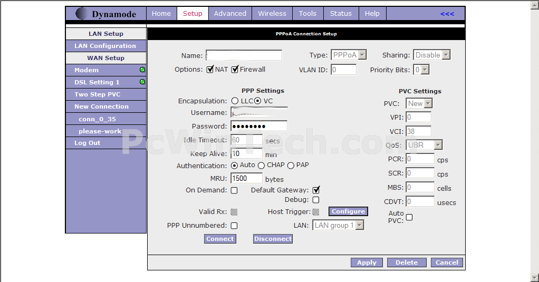Click the Connect button

220,239
